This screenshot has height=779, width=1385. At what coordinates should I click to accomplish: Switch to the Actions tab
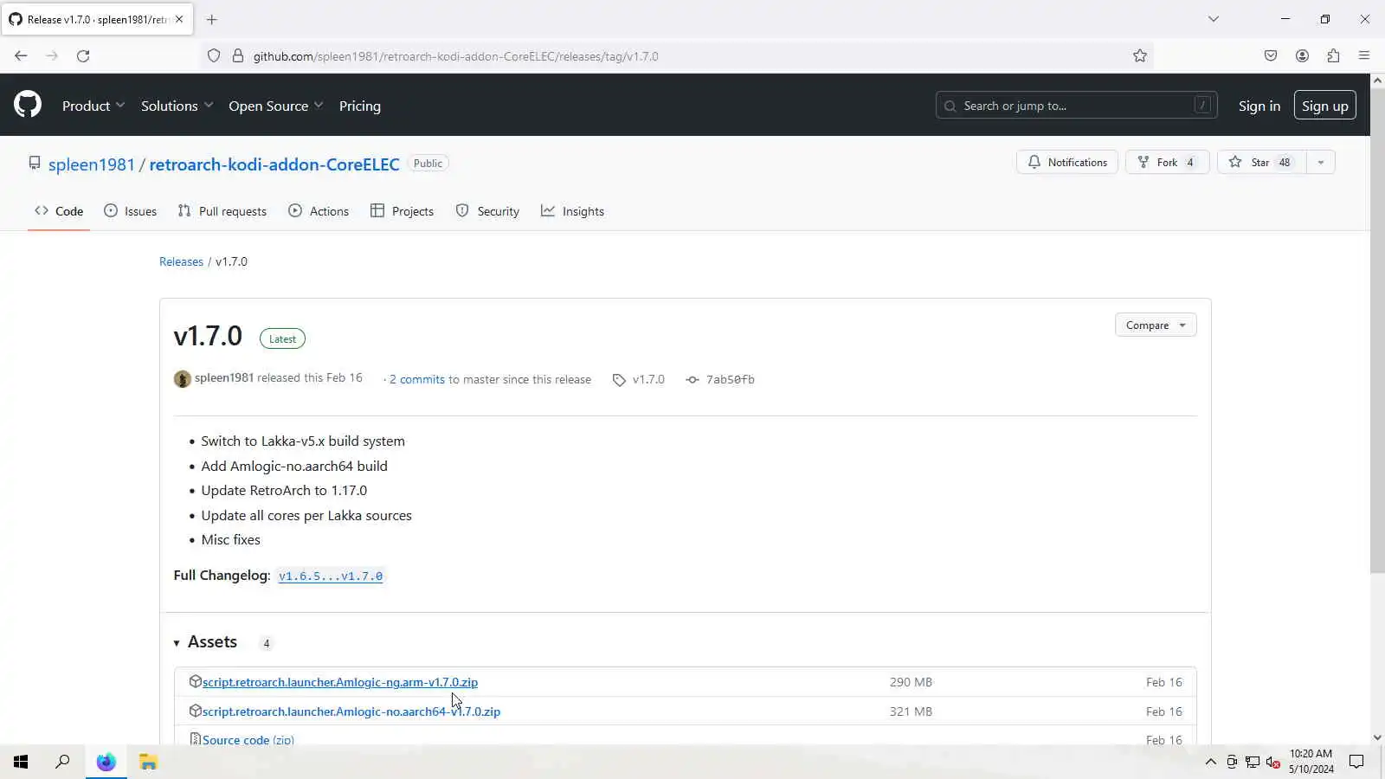[x=319, y=211]
